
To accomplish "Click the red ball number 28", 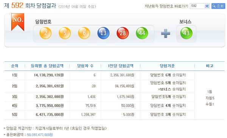I will 123,33.
